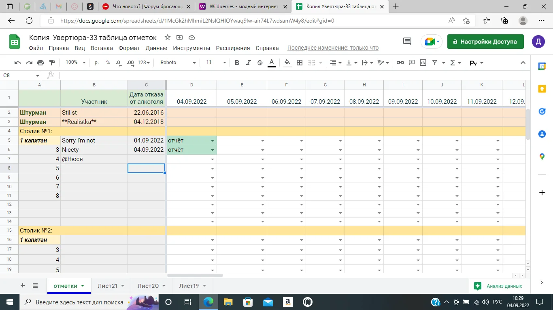Toggle strikethrough formatting

259,63
